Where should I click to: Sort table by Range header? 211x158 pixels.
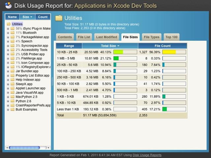(x=69, y=46)
